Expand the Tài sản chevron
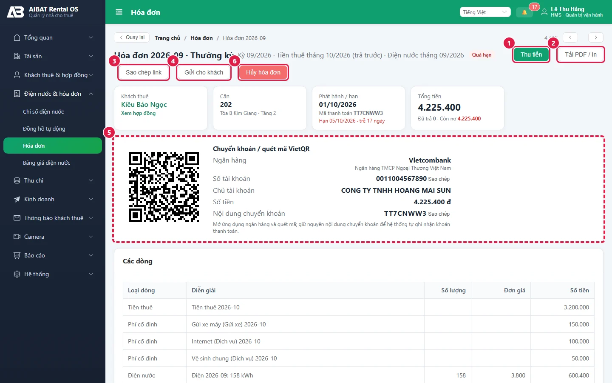The width and height of the screenshot is (612, 383). [x=91, y=56]
